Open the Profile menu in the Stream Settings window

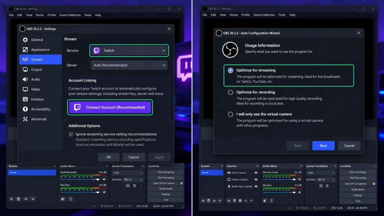51,15
